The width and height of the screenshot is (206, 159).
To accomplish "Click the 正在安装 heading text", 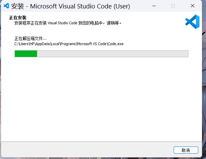I will 18,18.
